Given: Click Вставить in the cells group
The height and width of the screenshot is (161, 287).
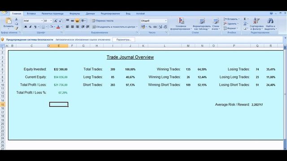Looking at the screenshot, I should [x=231, y=19].
